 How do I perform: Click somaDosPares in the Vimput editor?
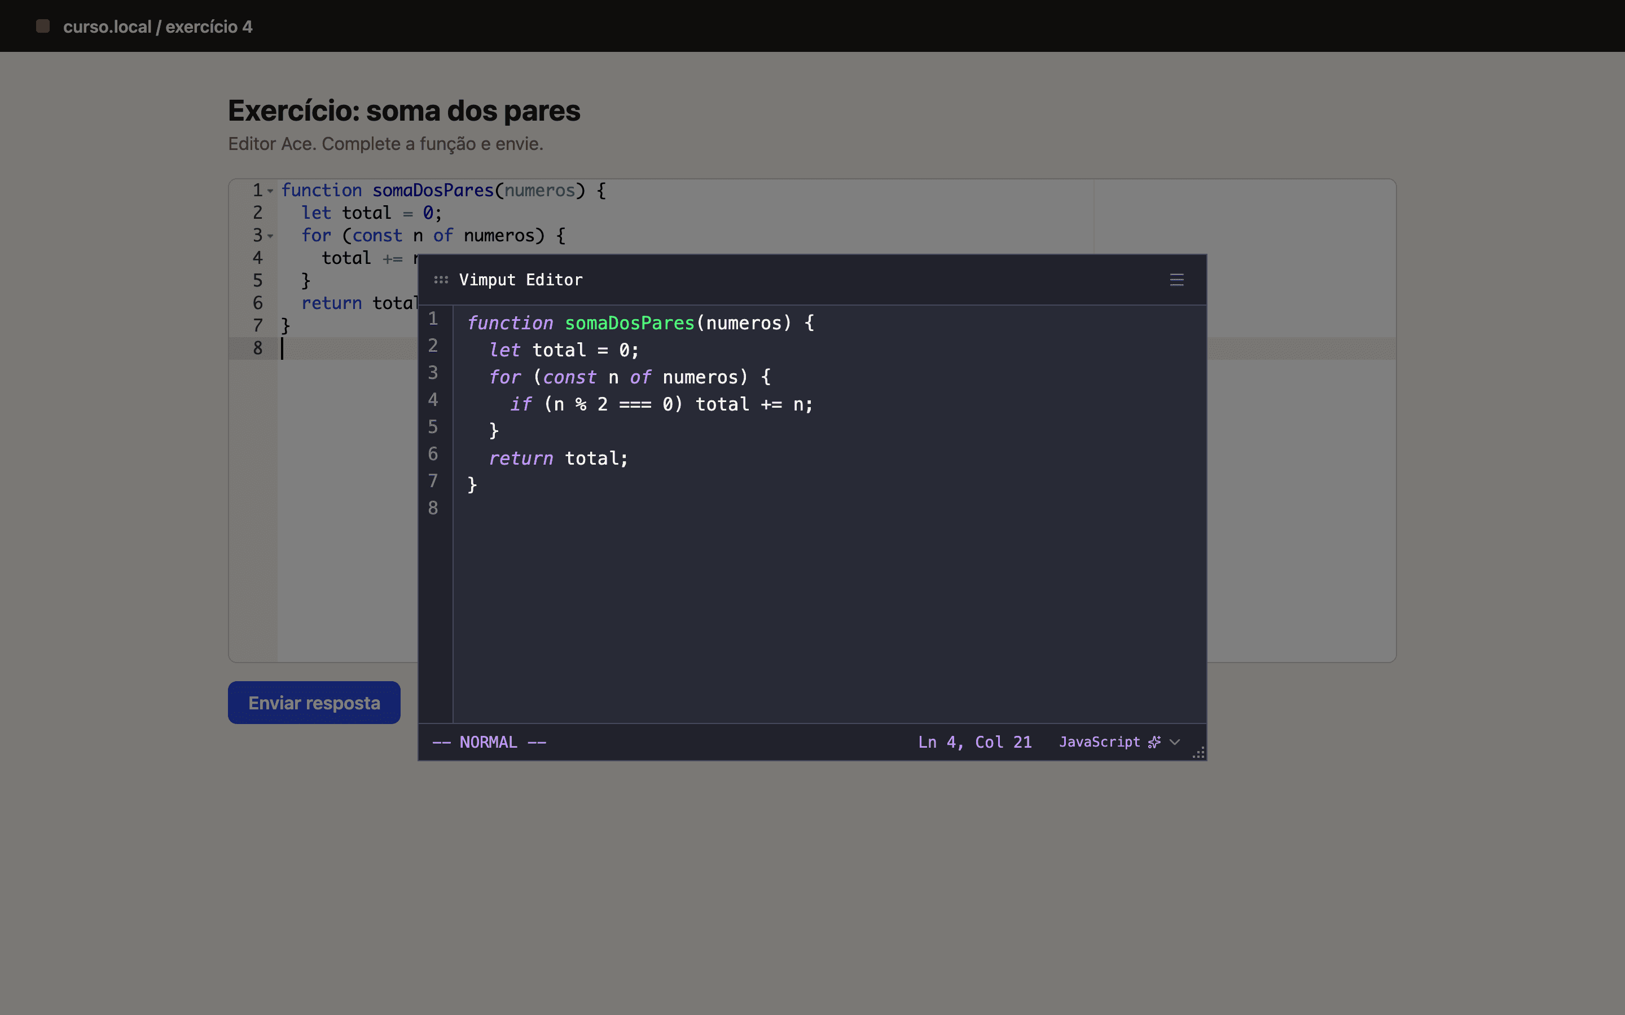click(x=629, y=323)
